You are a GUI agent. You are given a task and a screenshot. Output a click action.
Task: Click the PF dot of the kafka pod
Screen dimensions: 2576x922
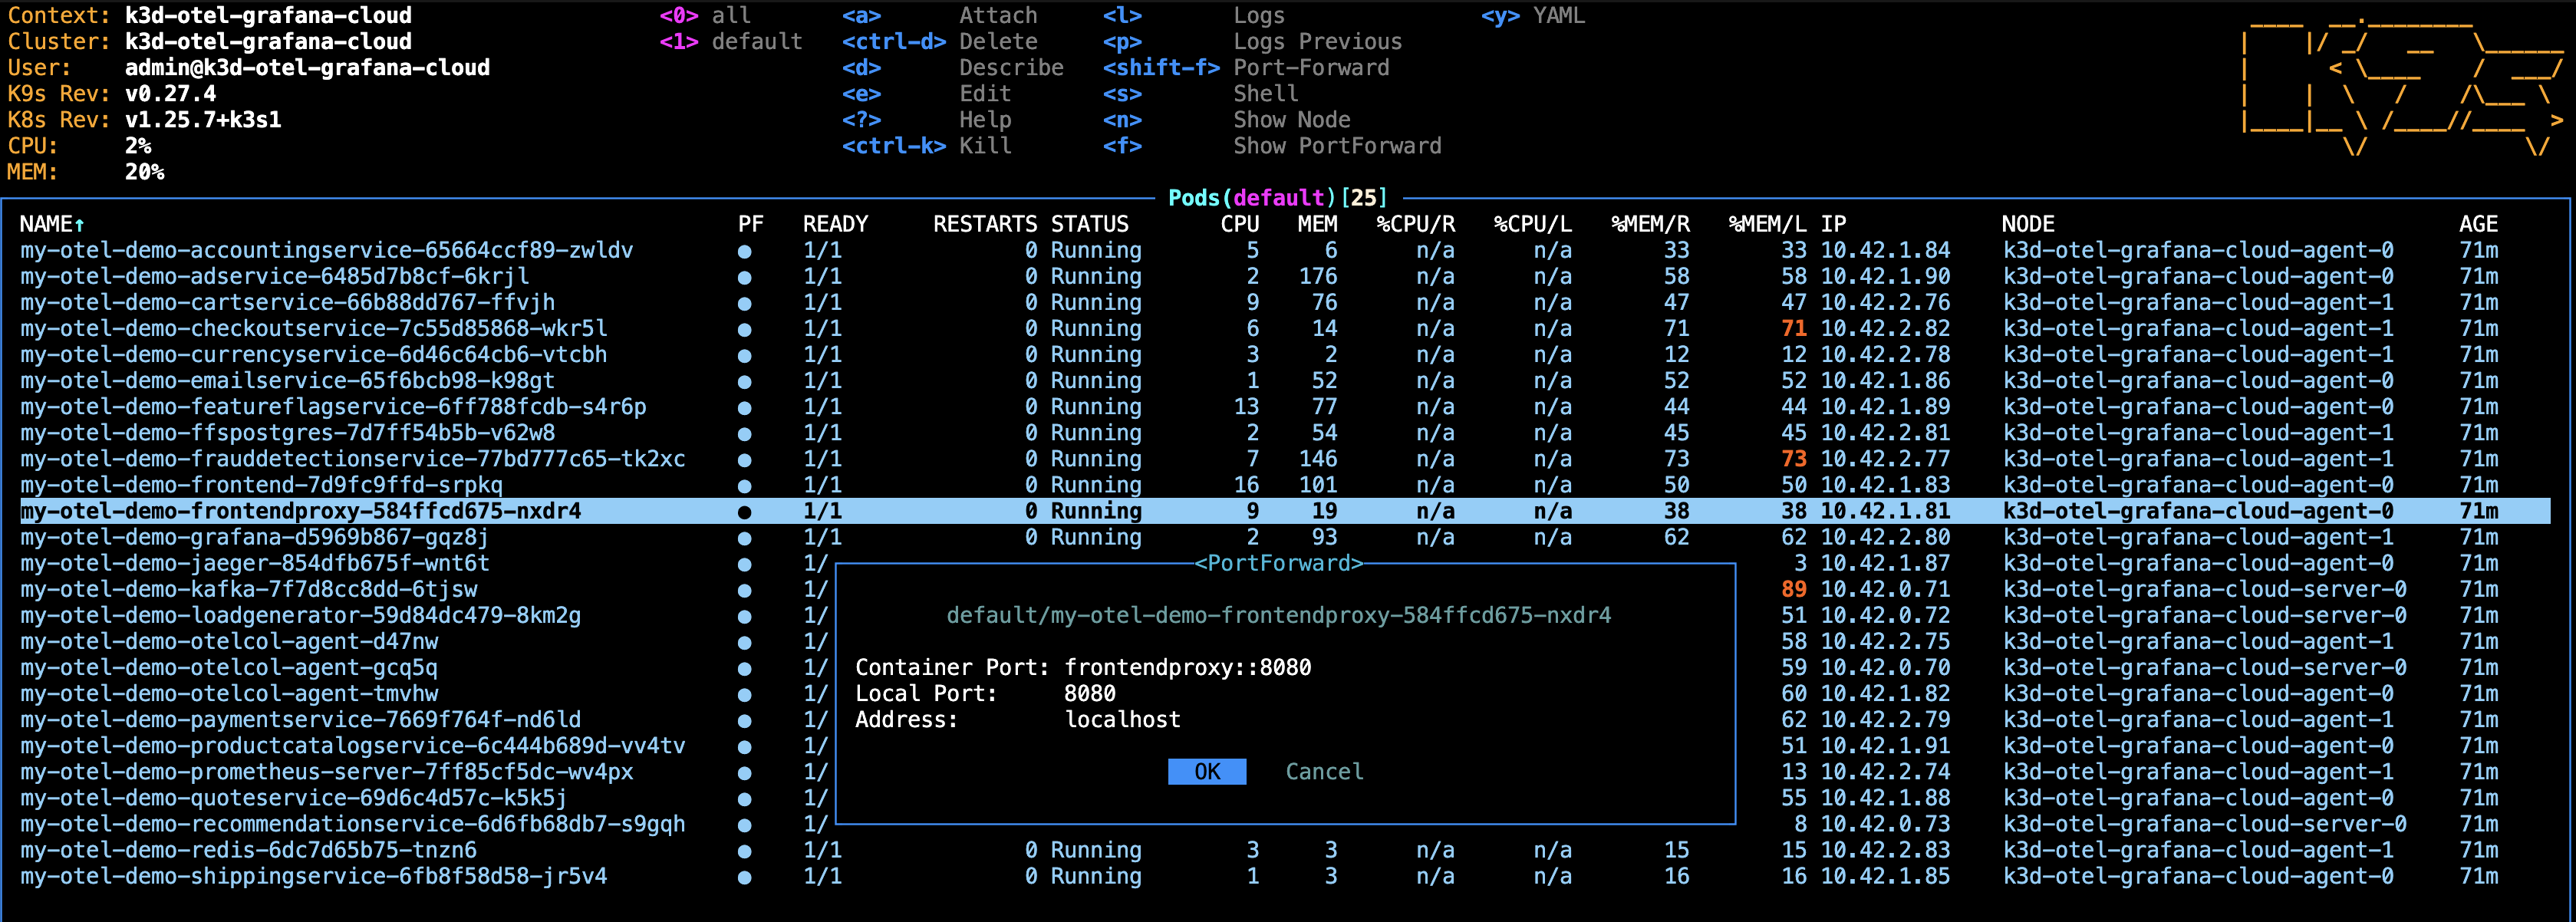[x=744, y=590]
